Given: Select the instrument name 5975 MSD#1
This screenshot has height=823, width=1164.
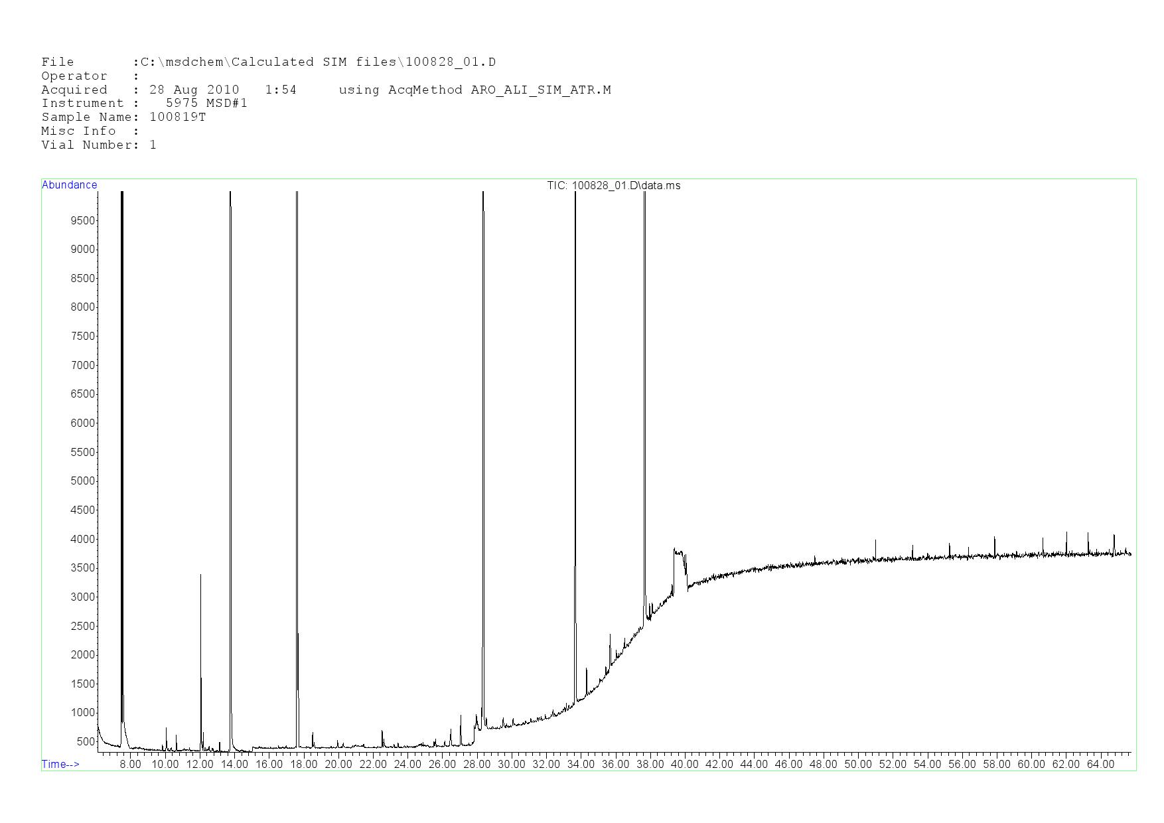Looking at the screenshot, I should pyautogui.click(x=206, y=104).
